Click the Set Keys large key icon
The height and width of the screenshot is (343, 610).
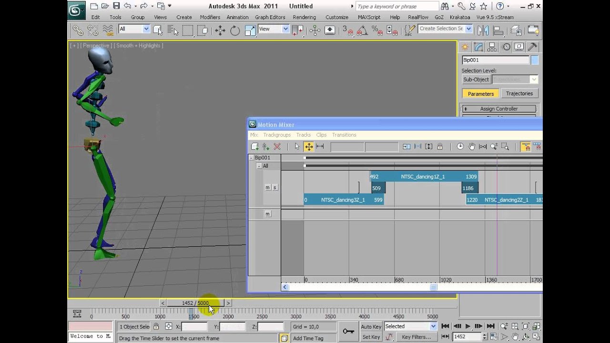coord(348,331)
